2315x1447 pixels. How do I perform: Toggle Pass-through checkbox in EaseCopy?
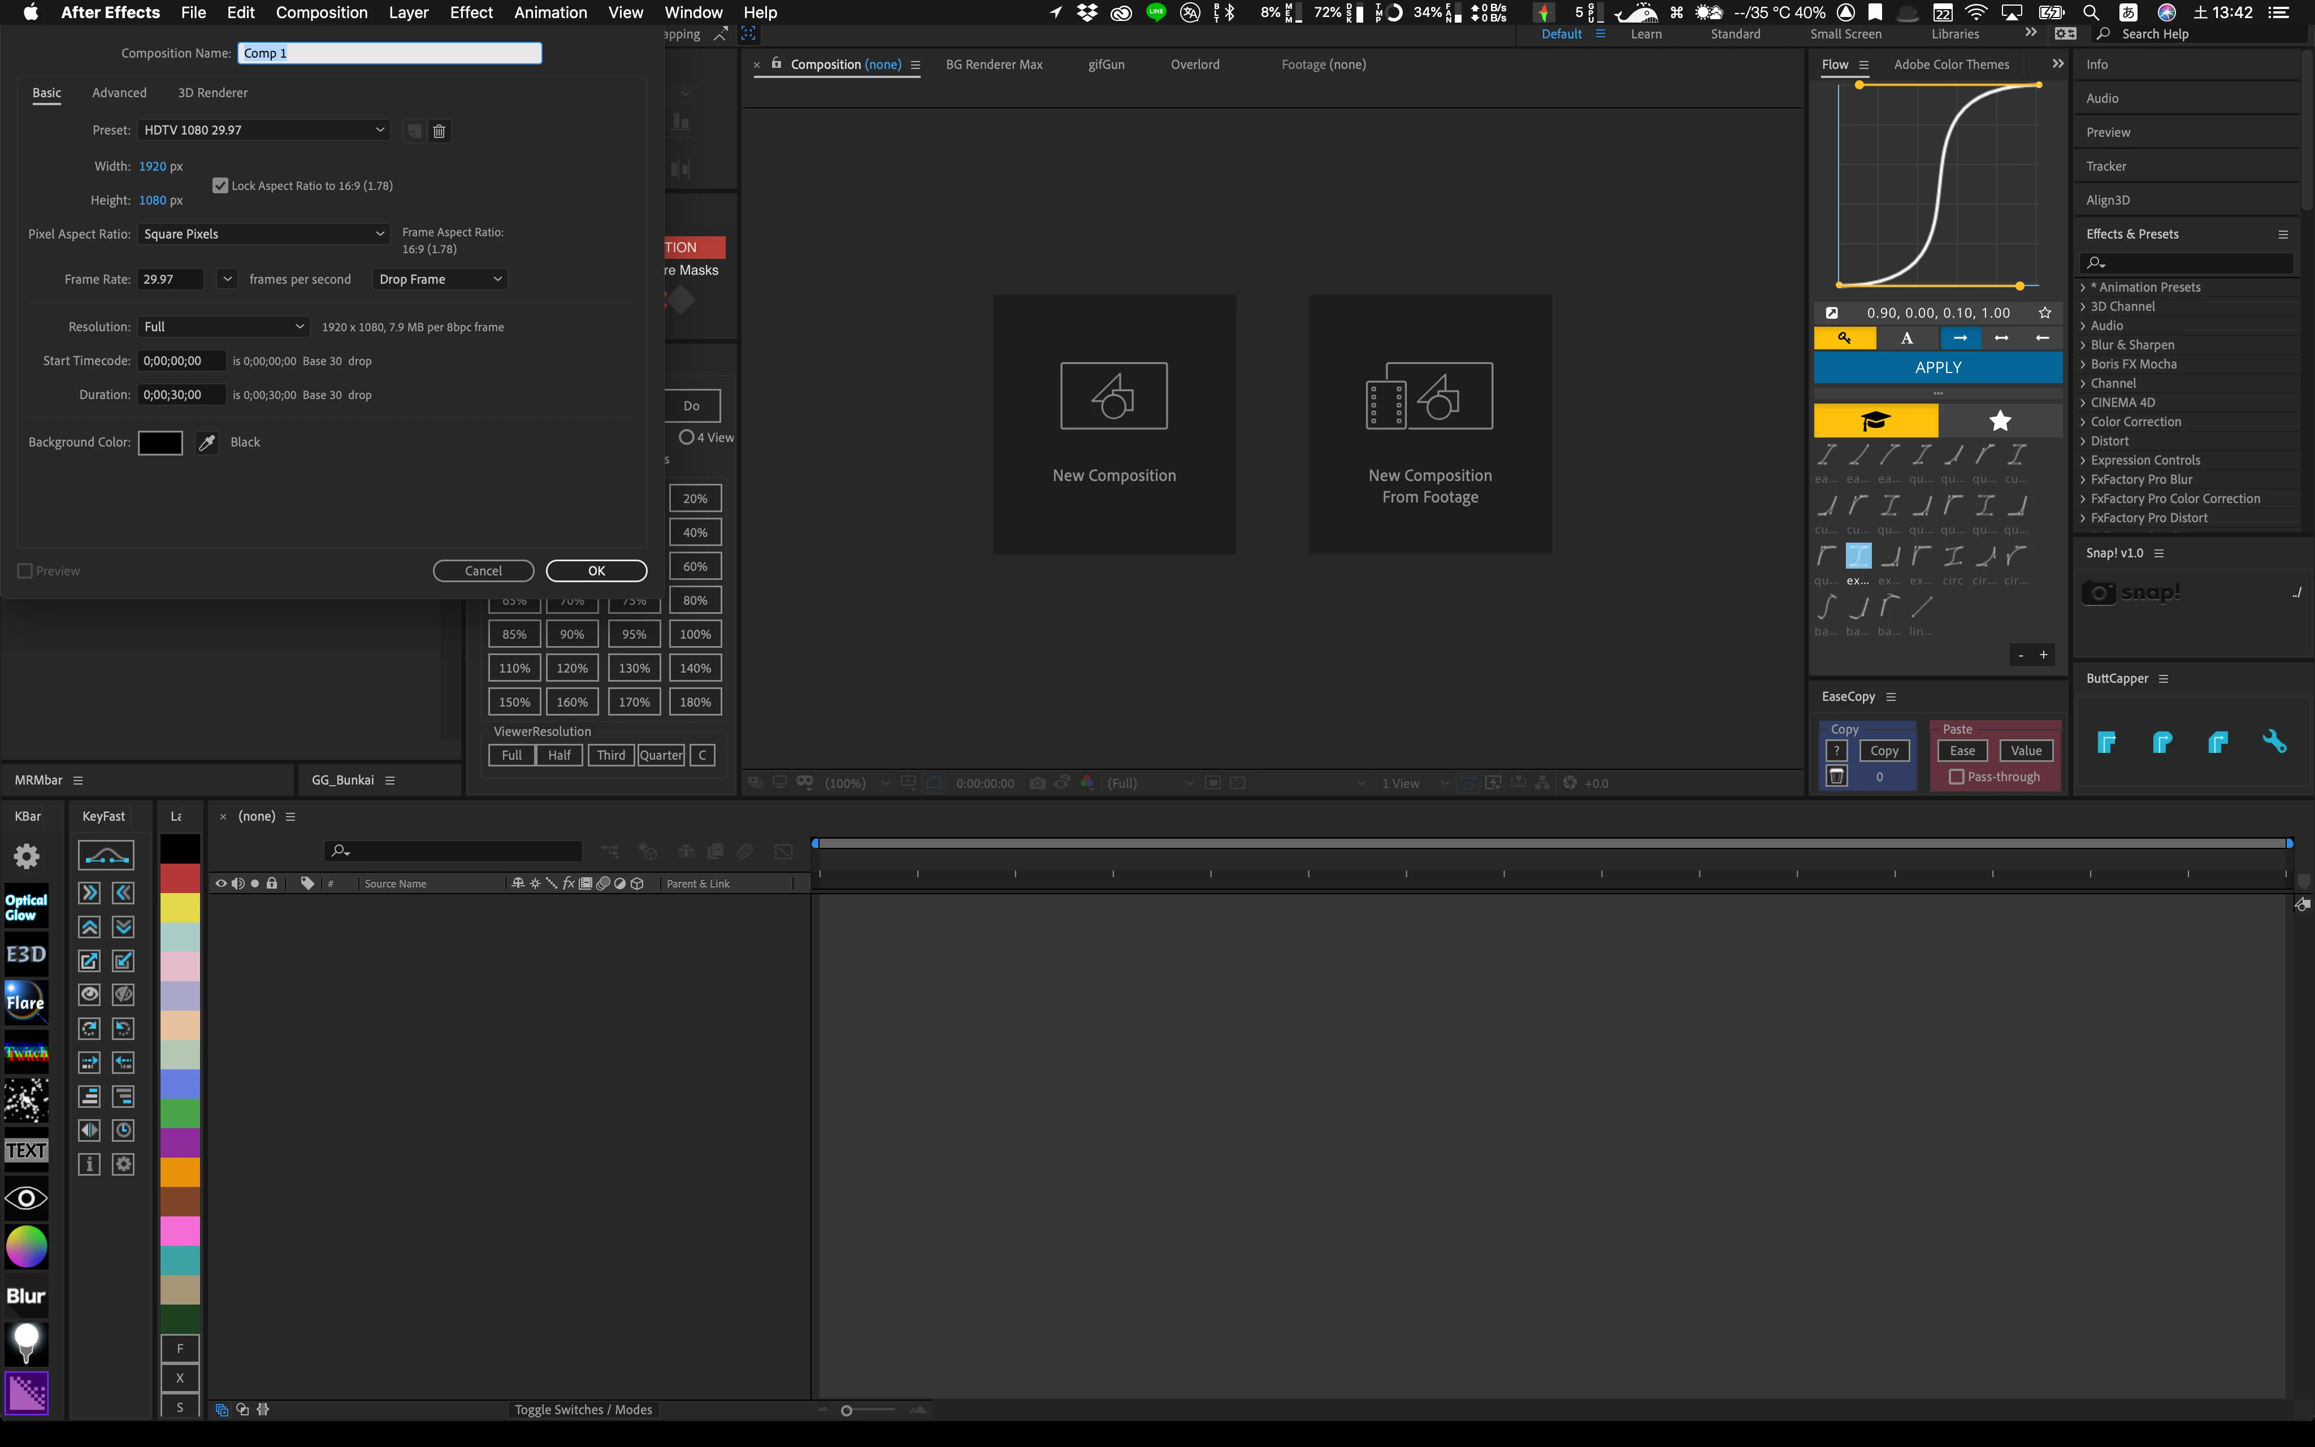click(x=1956, y=776)
